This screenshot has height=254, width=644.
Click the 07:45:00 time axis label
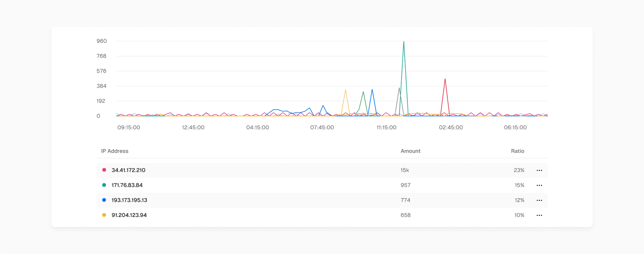point(322,128)
